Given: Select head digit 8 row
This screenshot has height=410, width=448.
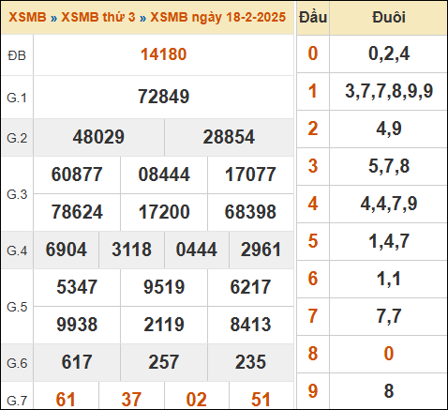Looking at the screenshot, I should [x=372, y=354].
